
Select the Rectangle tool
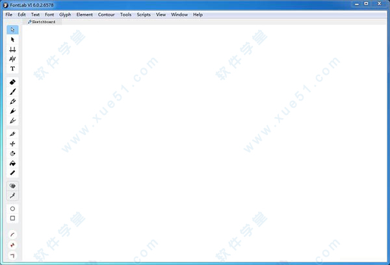tap(12, 218)
